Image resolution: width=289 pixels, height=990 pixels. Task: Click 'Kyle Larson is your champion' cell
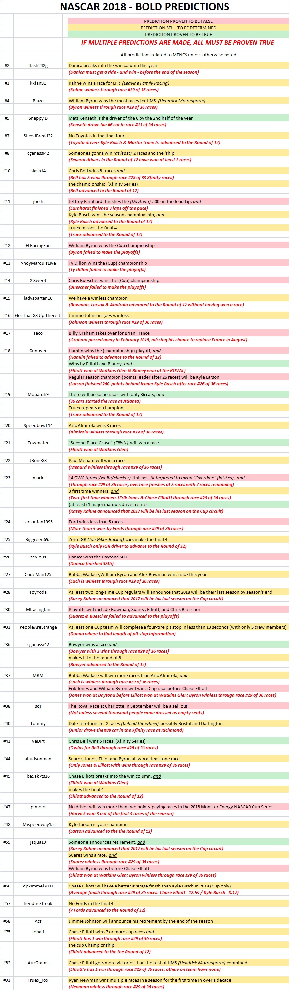[98, 824]
